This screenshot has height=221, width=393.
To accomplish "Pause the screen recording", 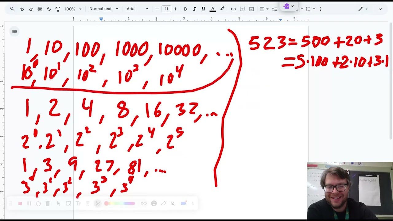I will (29, 204).
